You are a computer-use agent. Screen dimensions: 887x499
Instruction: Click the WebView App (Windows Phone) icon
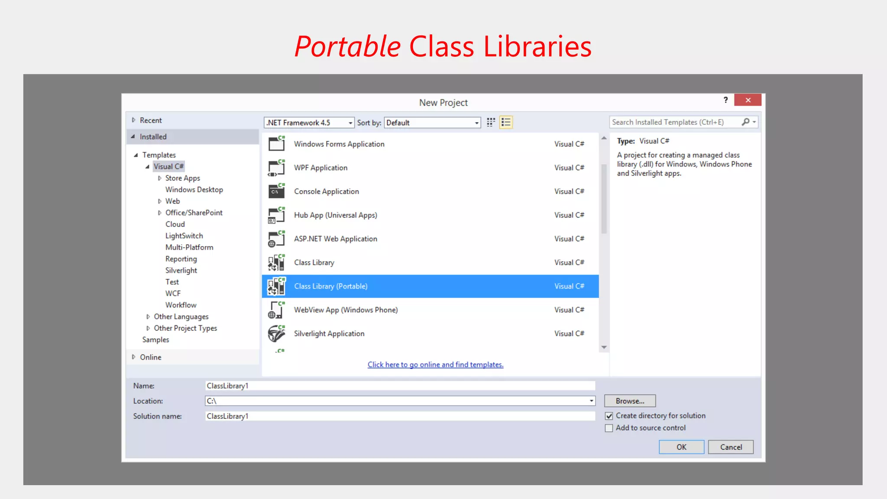click(276, 310)
